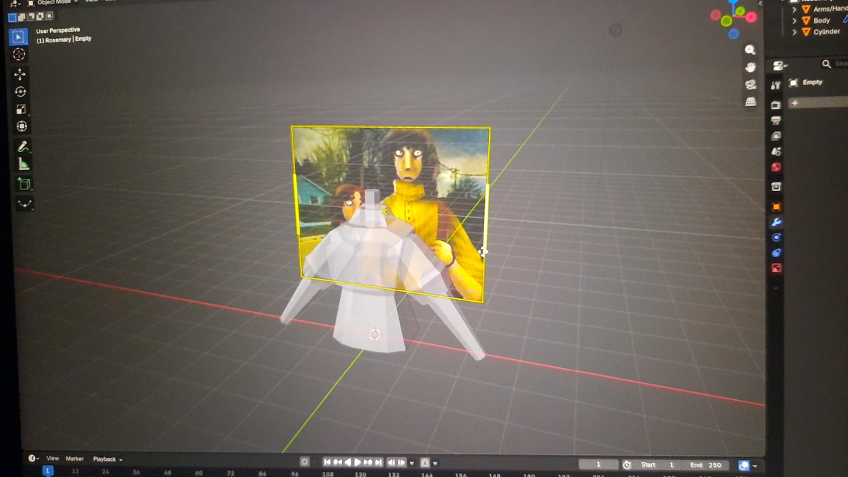Open the Object Mode dropdown
The width and height of the screenshot is (848, 477).
[53, 3]
